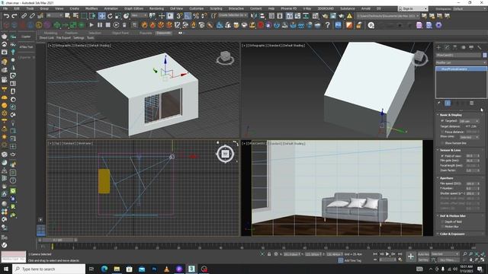Toggle Auto Key mode
This screenshot has width=488, height=274.
[x=423, y=254]
